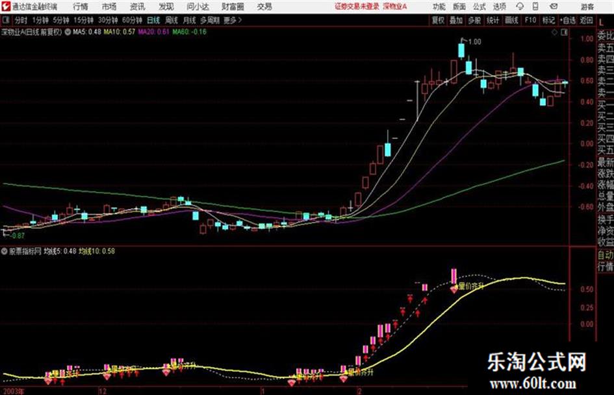The width and height of the screenshot is (614, 395).
Task: Click the 均线10: 0.58 indicator value
Action: tap(97, 251)
